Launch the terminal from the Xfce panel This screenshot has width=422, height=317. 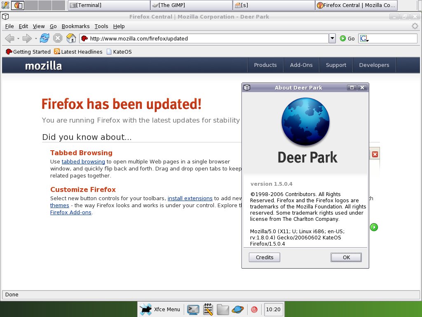(x=193, y=310)
